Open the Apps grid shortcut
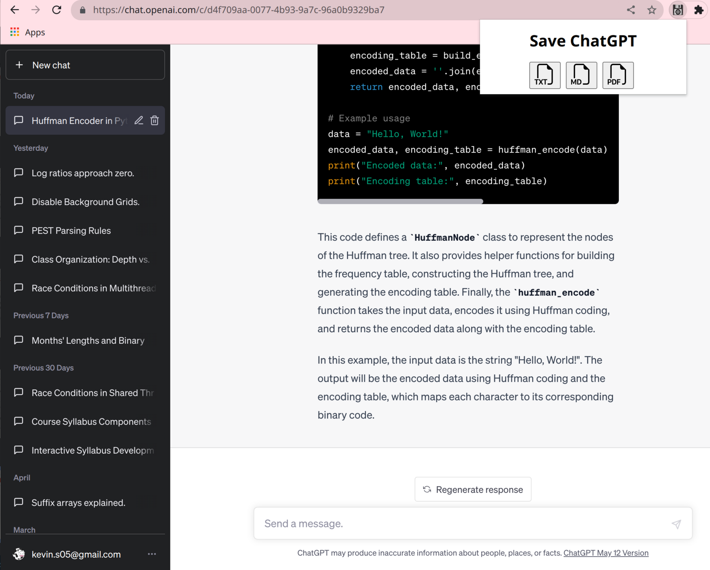This screenshot has width=710, height=570. click(x=15, y=32)
